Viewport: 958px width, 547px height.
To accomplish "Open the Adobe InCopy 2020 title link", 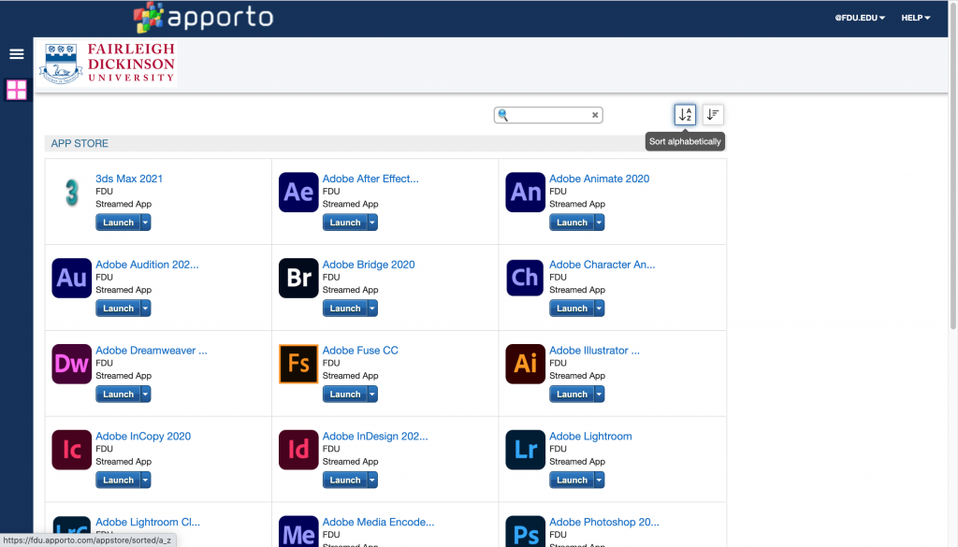I will click(x=143, y=437).
